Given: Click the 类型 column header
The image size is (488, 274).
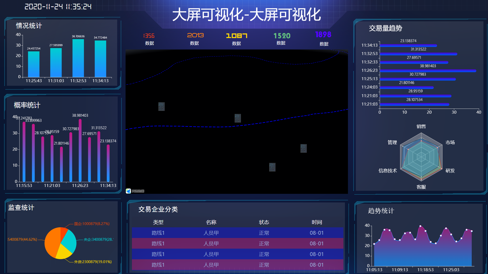Looking at the screenshot, I should coord(158,222).
